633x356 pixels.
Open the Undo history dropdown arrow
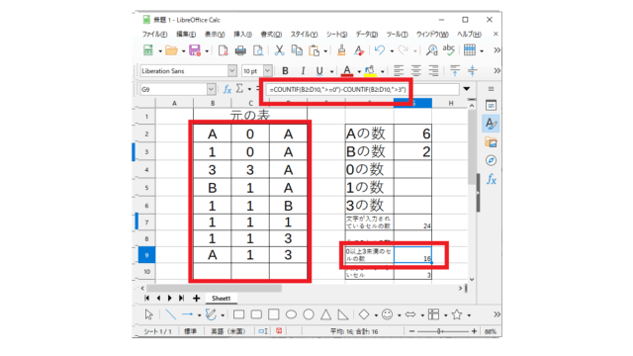pos(392,51)
